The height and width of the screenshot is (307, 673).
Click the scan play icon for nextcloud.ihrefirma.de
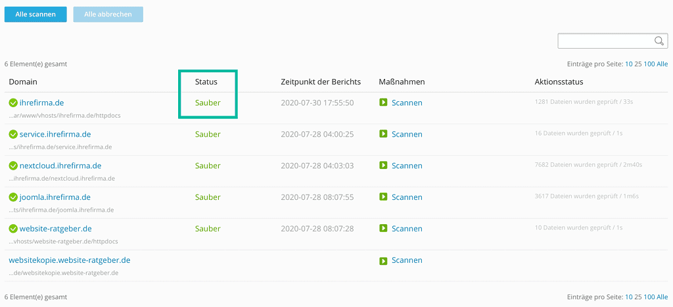click(383, 166)
